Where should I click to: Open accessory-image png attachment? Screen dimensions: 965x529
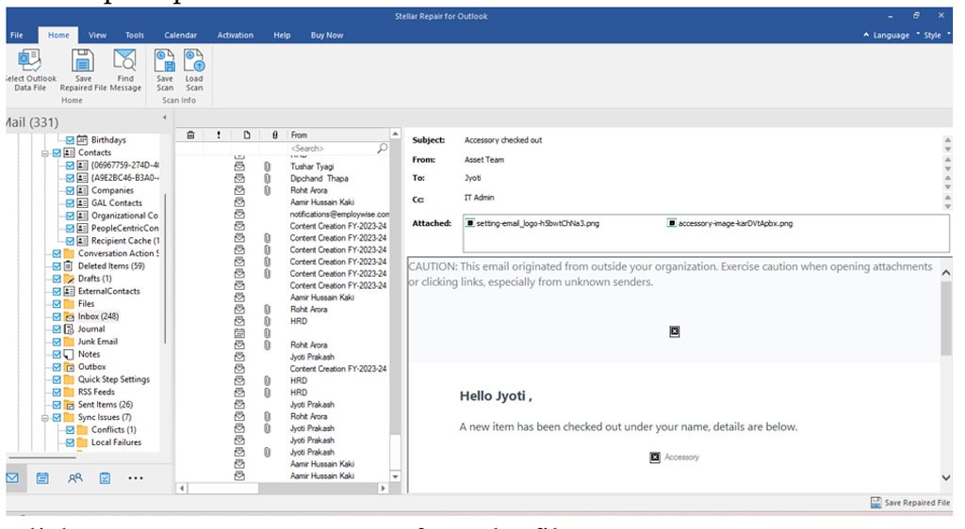tap(730, 223)
